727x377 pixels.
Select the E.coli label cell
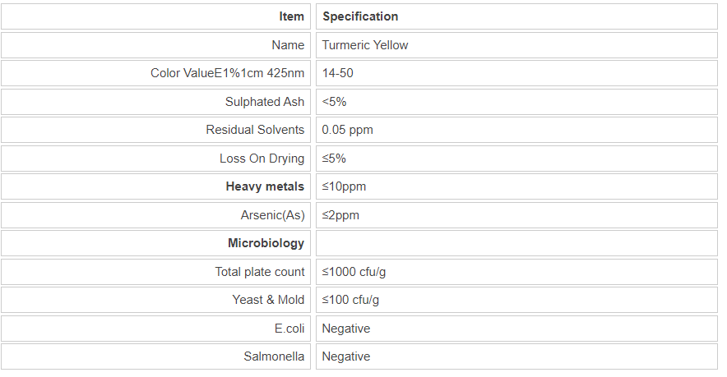point(288,329)
